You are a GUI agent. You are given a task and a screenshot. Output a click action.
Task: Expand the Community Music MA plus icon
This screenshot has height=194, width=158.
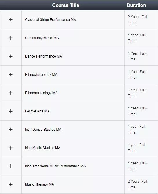[11, 38]
